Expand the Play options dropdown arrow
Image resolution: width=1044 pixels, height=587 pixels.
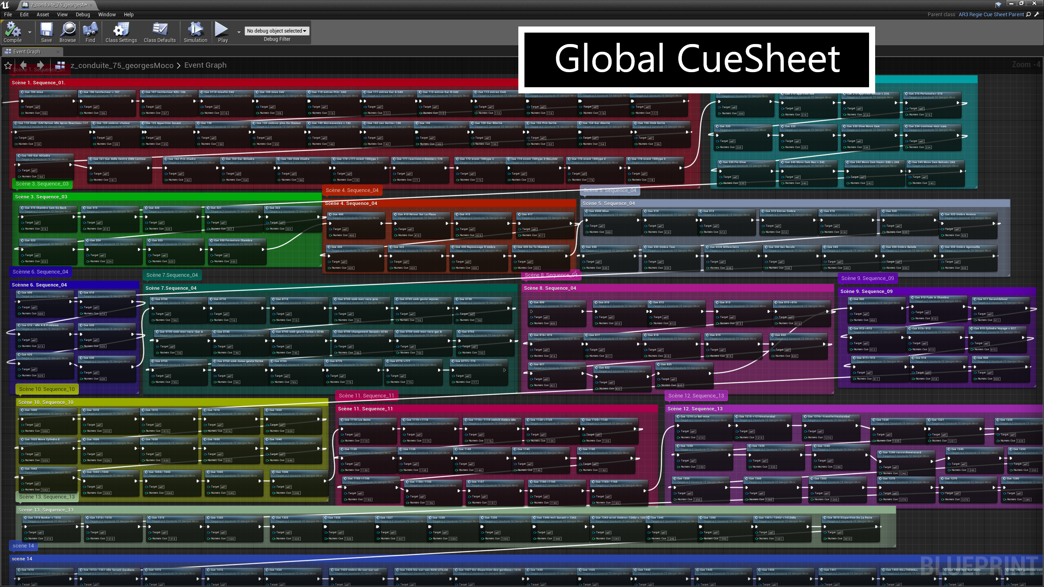[239, 32]
